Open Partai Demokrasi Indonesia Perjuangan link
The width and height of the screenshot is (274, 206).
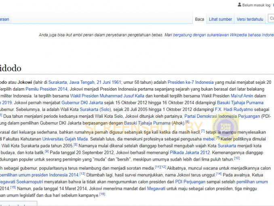point(222,117)
